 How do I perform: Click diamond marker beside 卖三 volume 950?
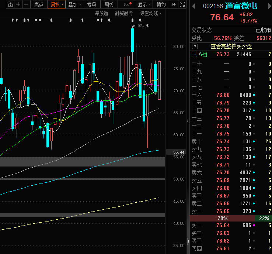coord(254,196)
